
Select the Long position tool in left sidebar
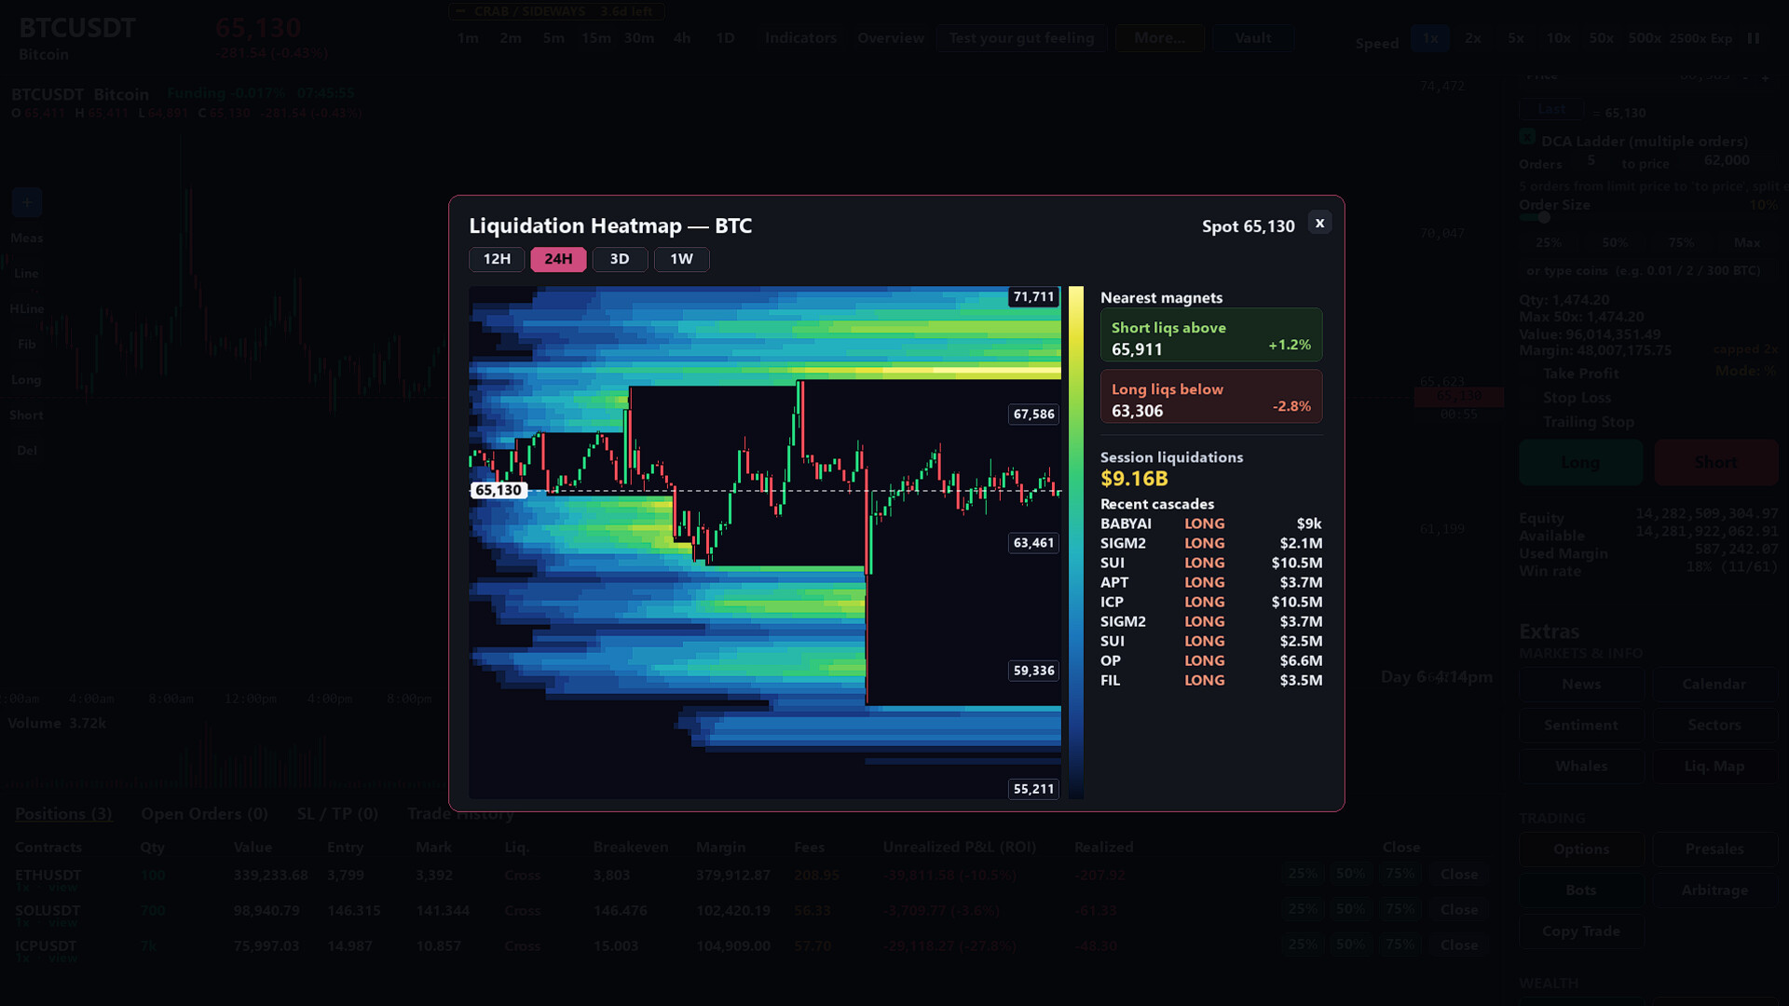[x=27, y=380]
